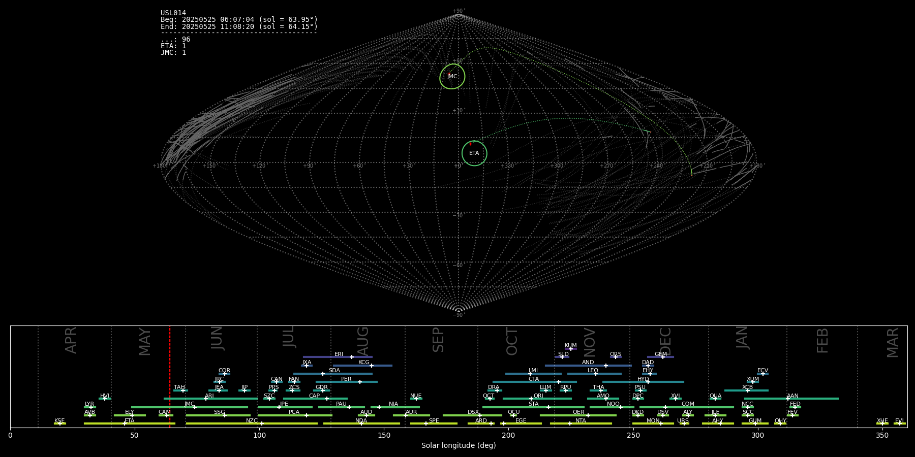The height and width of the screenshot is (457, 915).
Task: Click the QUA shower label in timeline
Action: click(716, 396)
